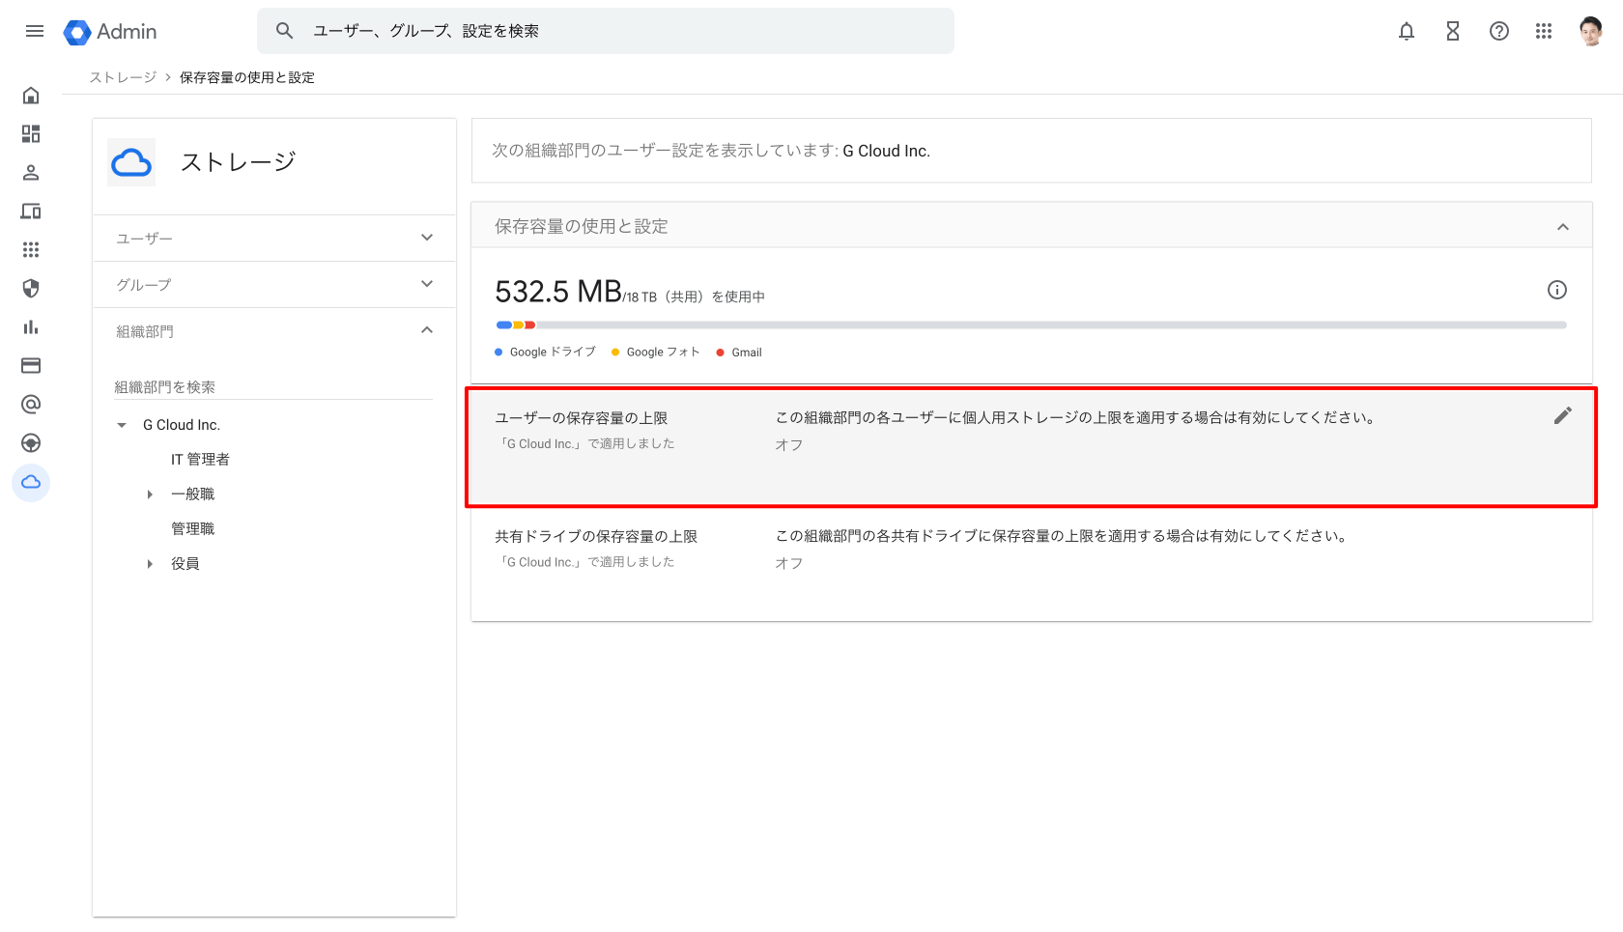Open the help question mark icon

pos(1499,31)
